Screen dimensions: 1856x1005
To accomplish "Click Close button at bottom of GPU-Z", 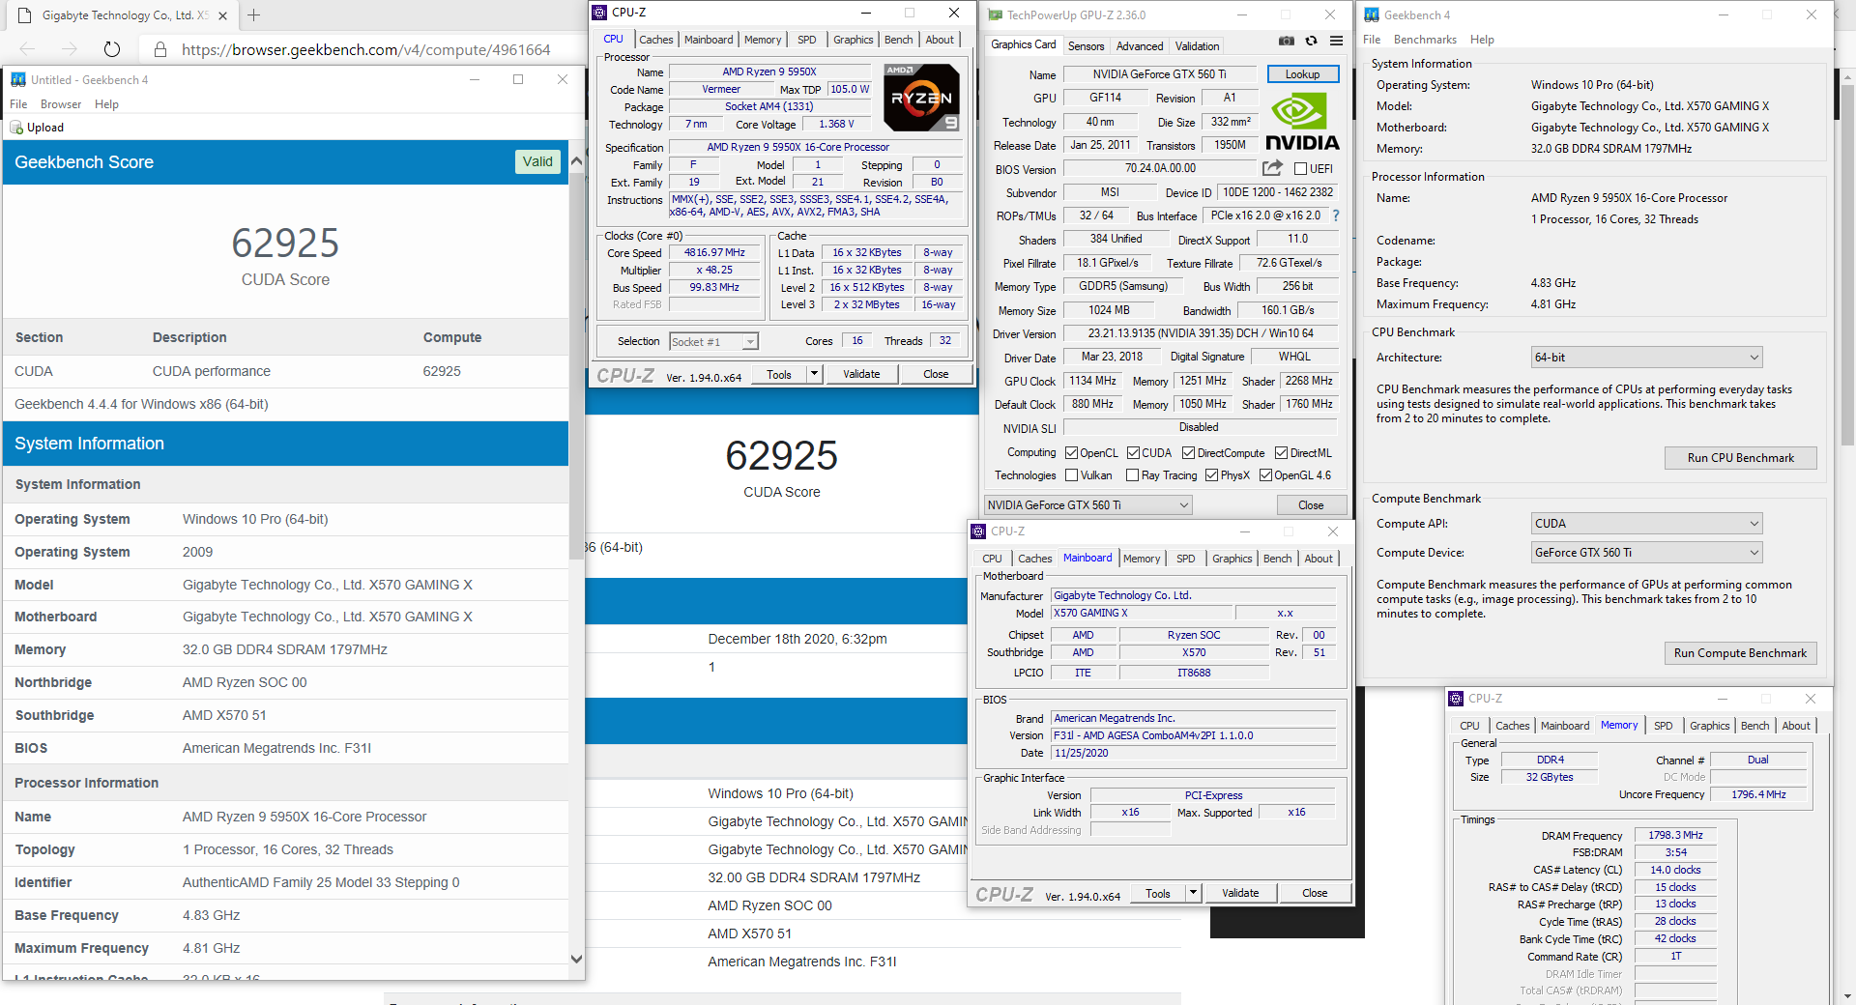I will pos(1311,504).
